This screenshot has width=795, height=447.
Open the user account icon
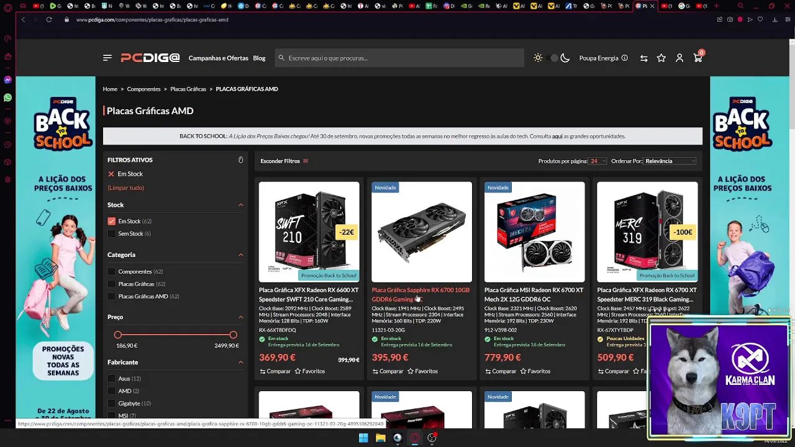tap(679, 58)
